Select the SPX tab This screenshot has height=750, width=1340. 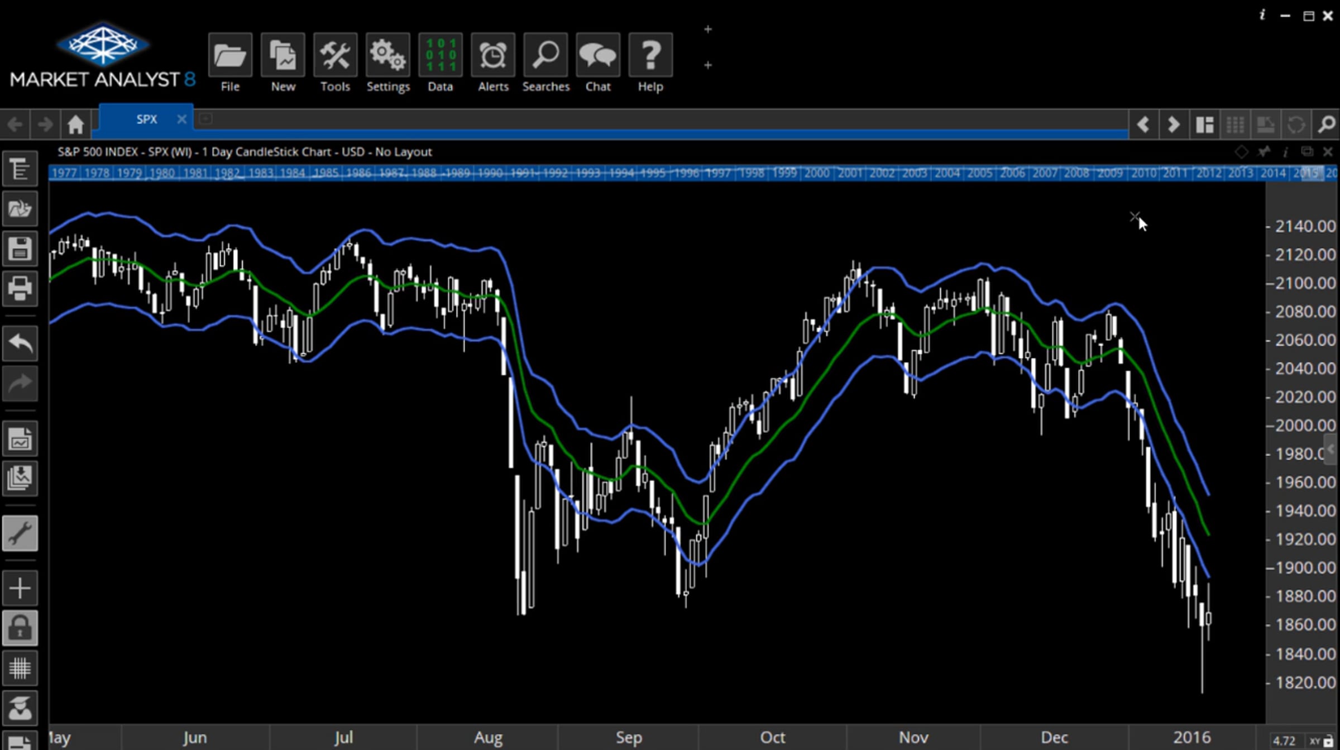pyautogui.click(x=146, y=120)
